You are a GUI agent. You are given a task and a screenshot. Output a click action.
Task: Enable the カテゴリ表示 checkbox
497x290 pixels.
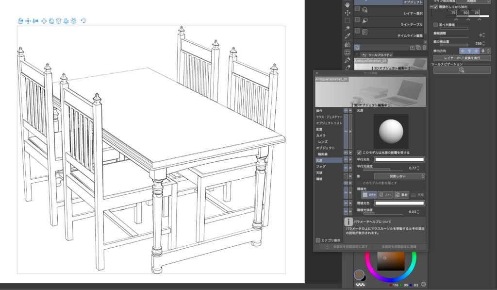318,240
